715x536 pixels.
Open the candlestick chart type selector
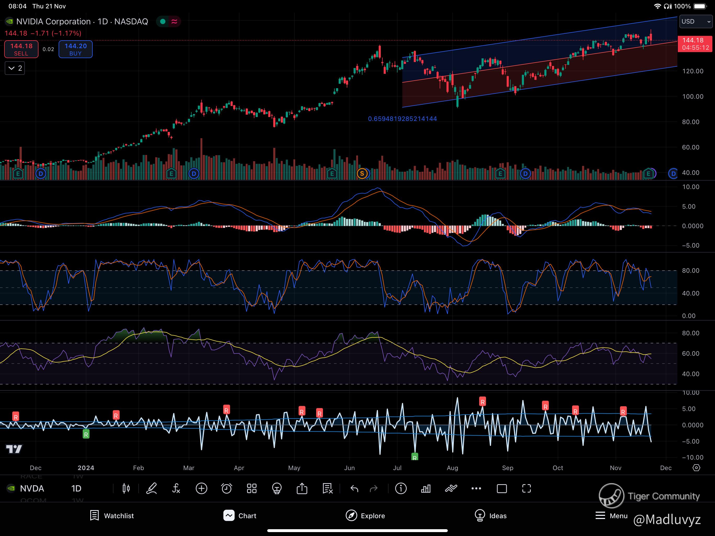(126, 488)
